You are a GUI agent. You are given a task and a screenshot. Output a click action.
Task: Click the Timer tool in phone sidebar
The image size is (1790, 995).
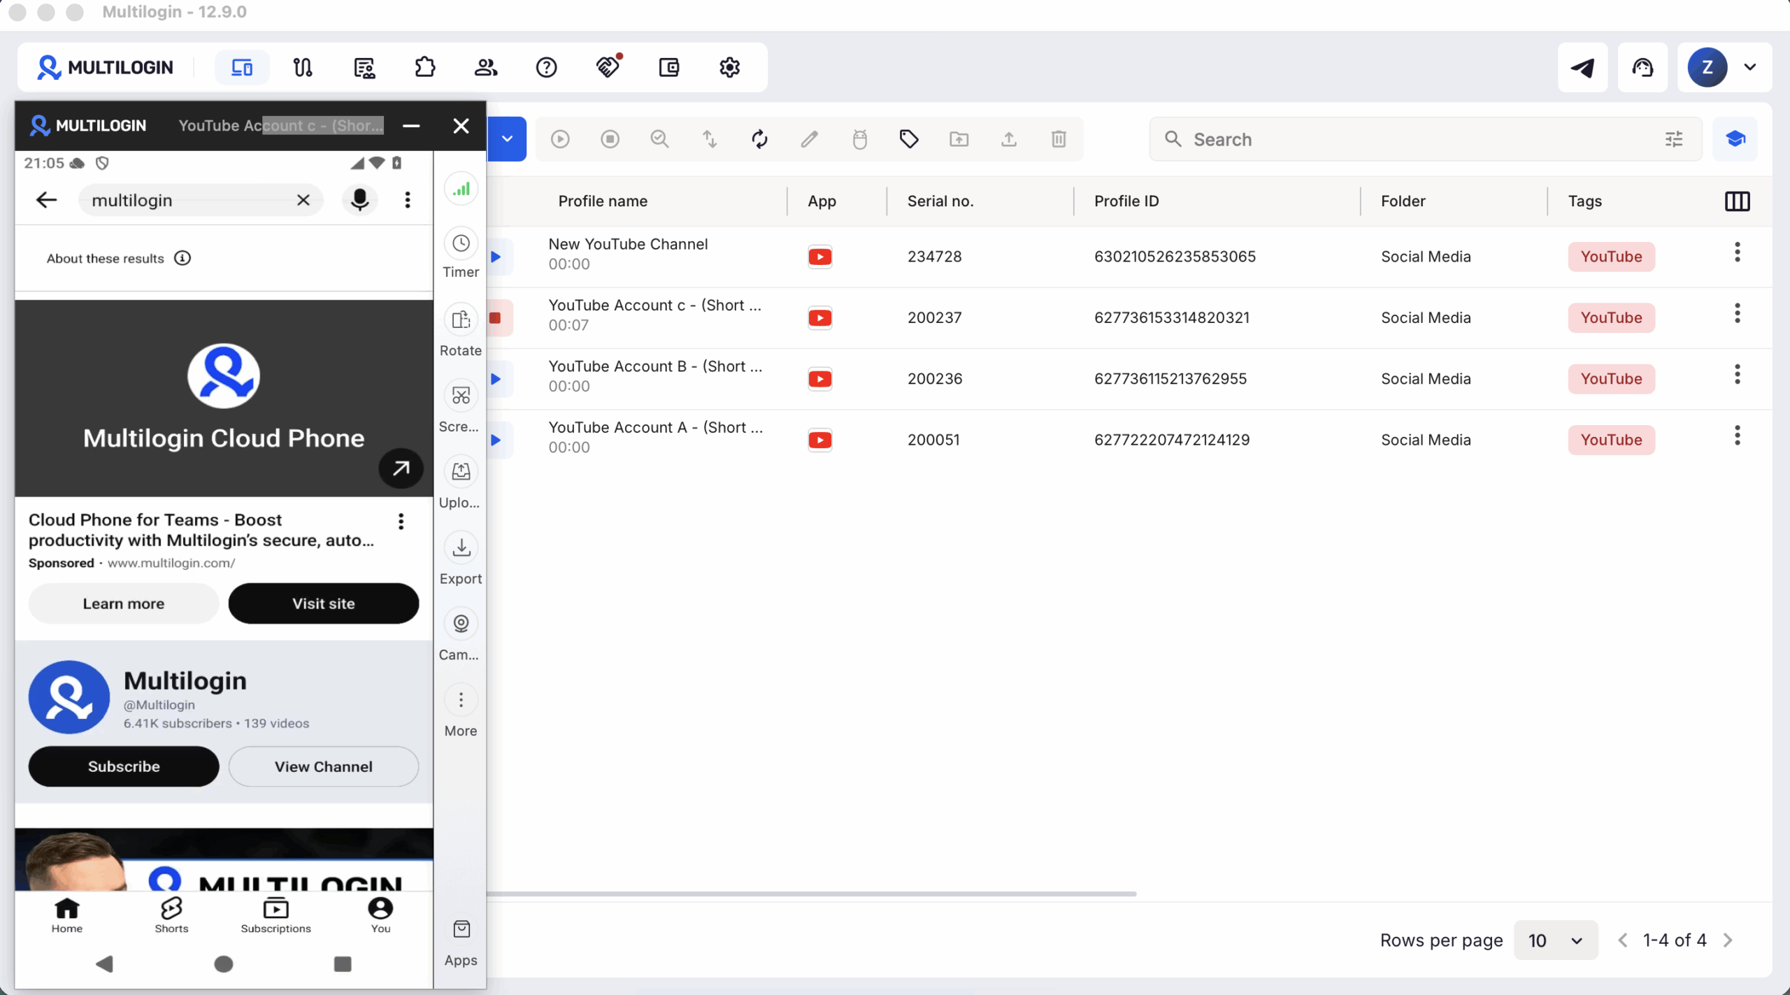461,253
